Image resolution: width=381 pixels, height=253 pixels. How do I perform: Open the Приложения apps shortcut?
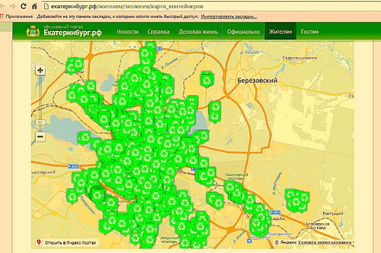(x=18, y=16)
